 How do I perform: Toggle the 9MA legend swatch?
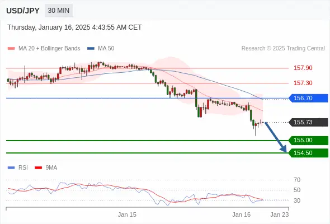click(x=38, y=168)
